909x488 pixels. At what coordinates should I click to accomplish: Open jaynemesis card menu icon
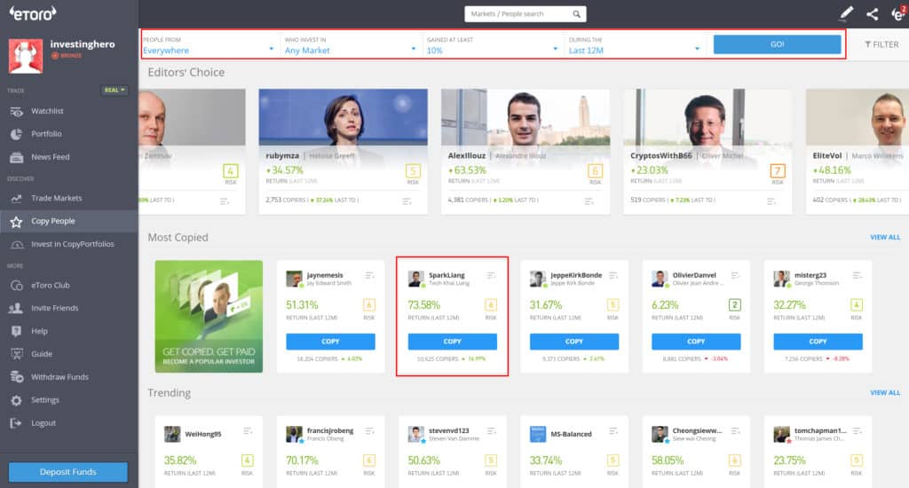tap(369, 275)
